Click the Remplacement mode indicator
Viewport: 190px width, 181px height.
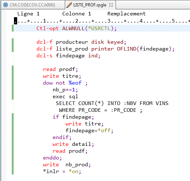point(127,14)
